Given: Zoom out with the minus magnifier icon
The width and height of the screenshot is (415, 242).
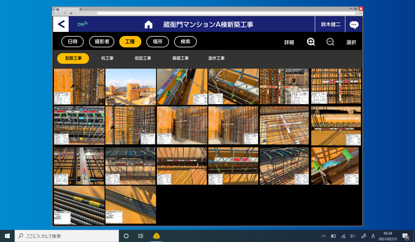Looking at the screenshot, I should [x=330, y=42].
